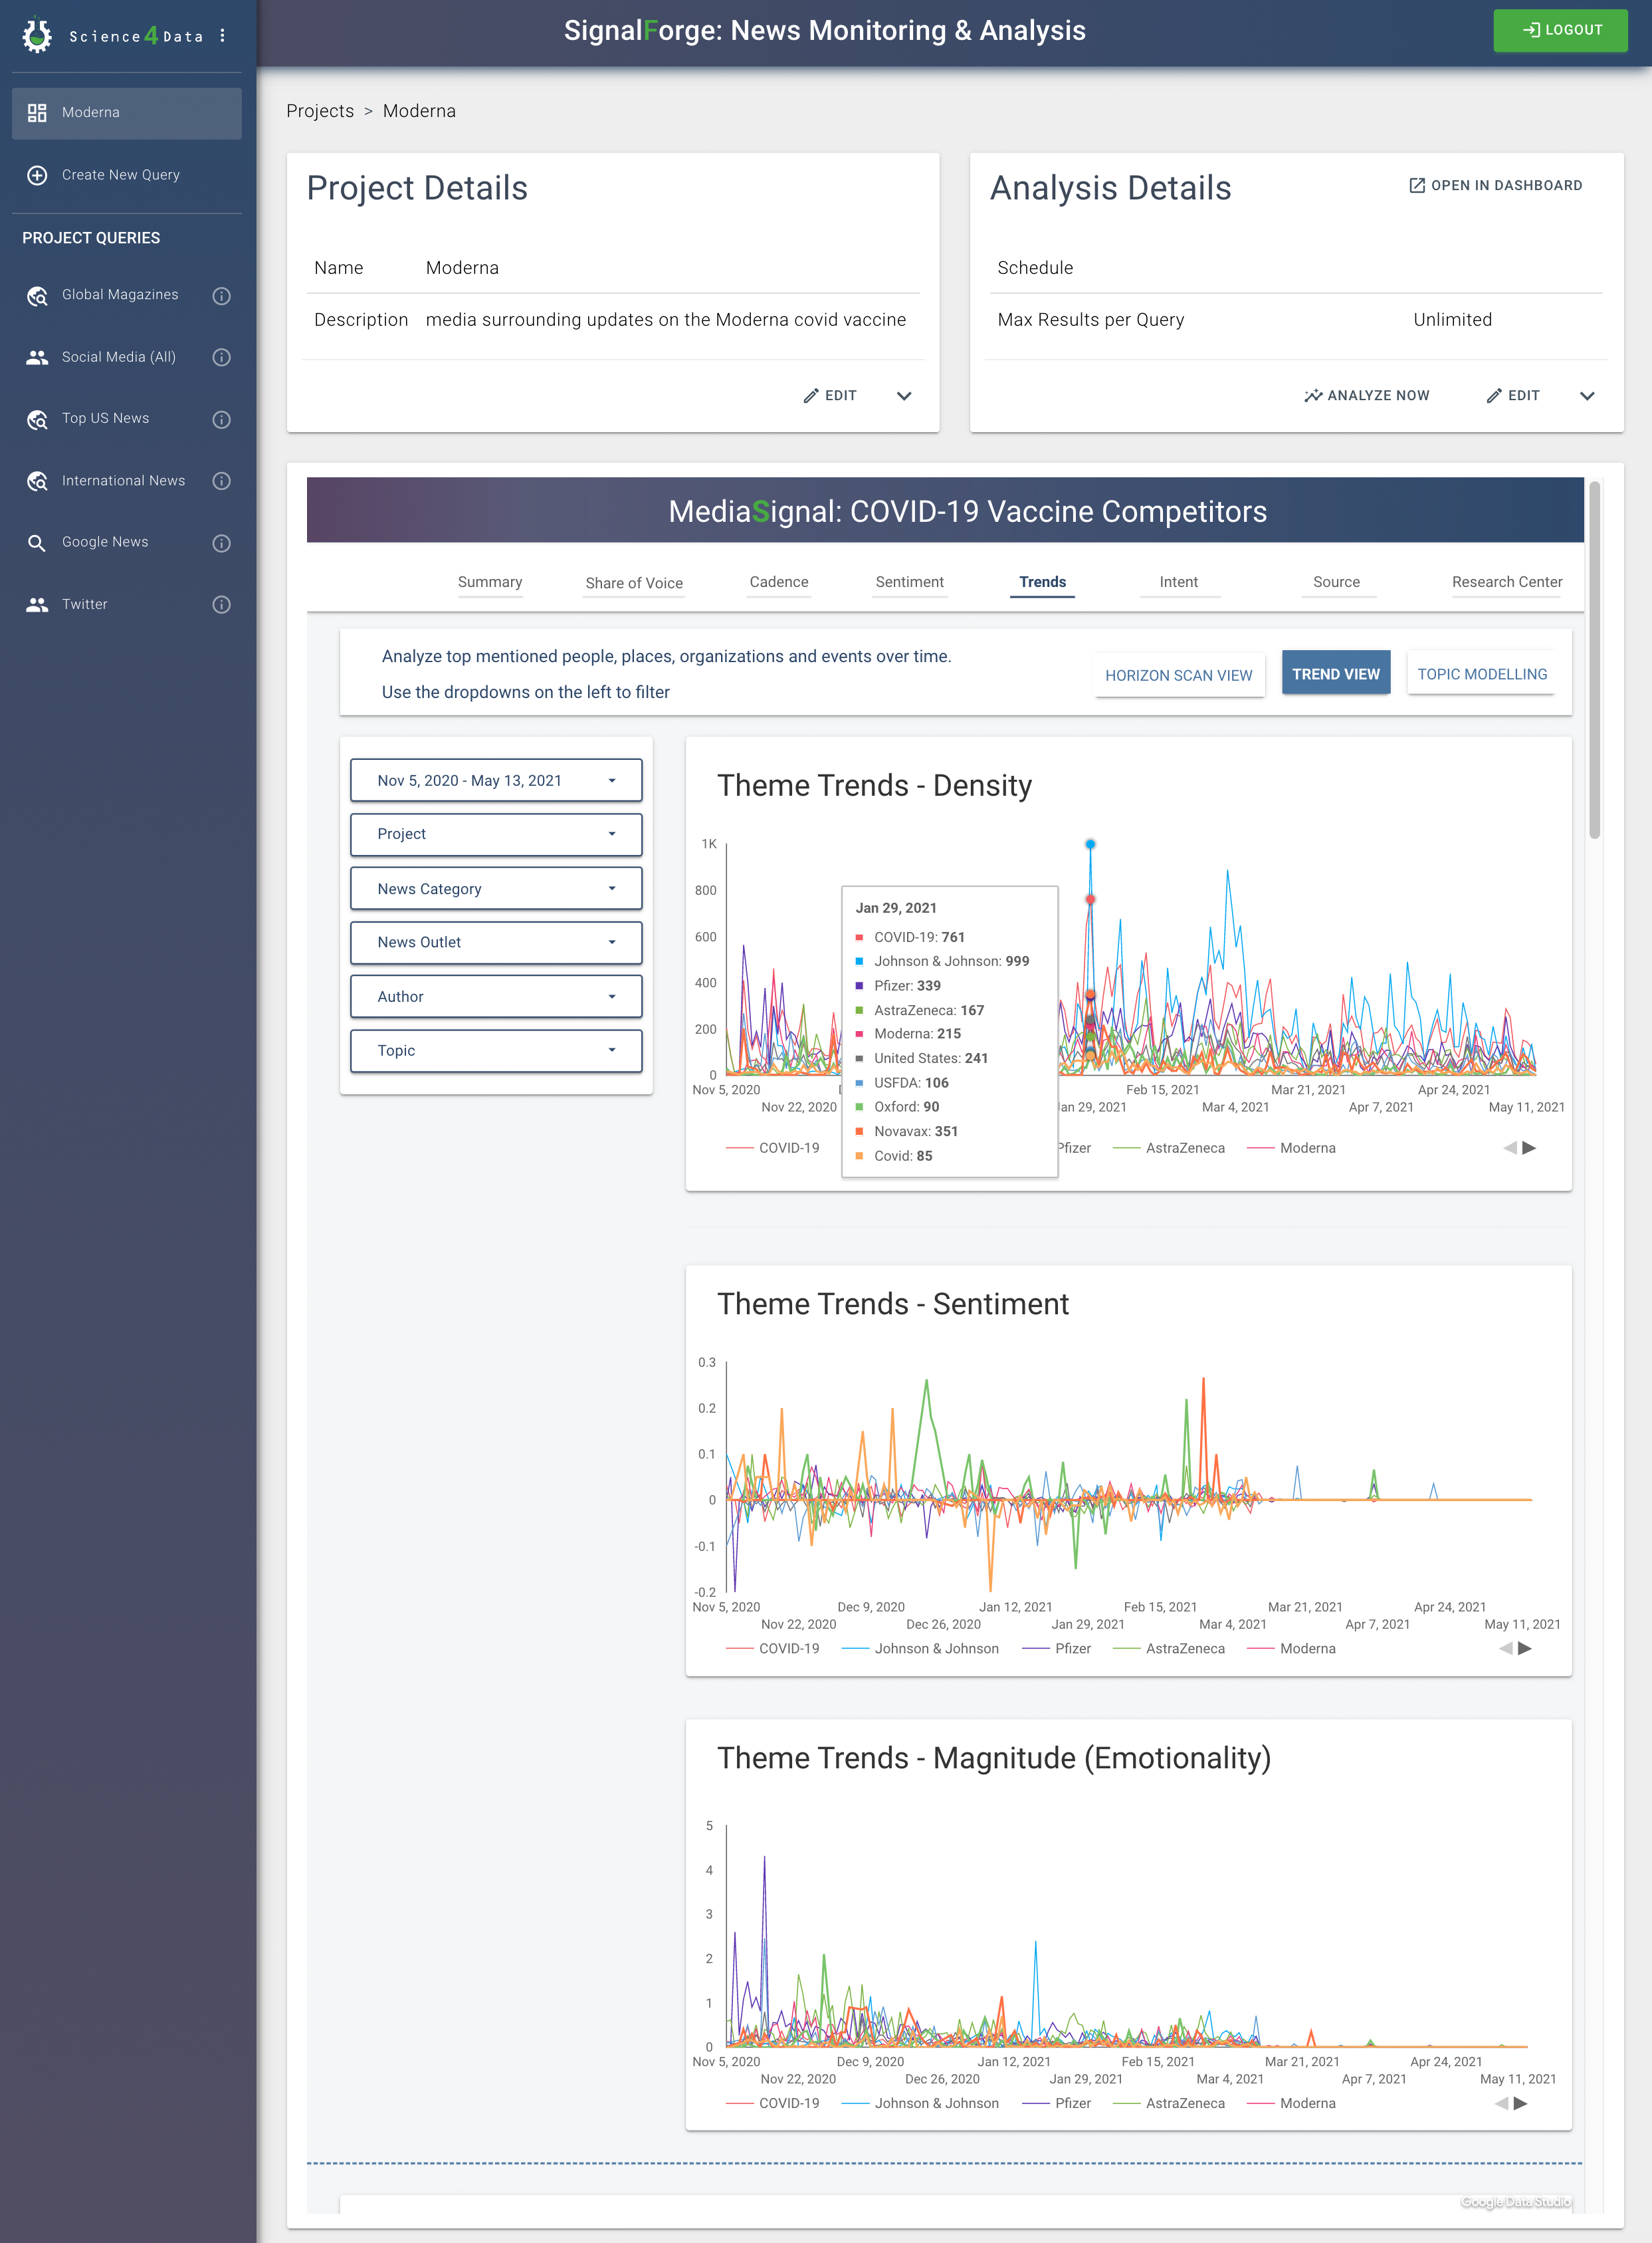Click the Global Magazines query icon
The height and width of the screenshot is (2243, 1652).
pos(37,296)
